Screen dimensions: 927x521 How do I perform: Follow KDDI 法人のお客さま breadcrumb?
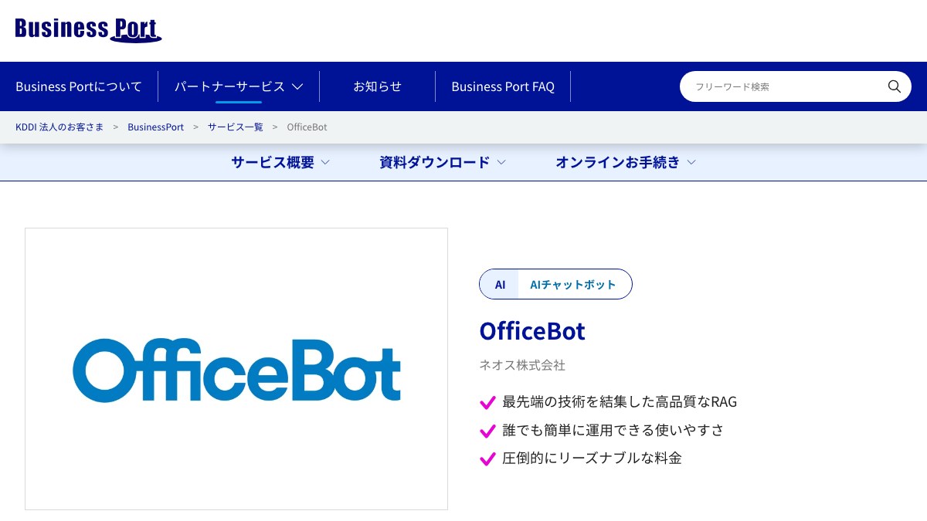[59, 127]
